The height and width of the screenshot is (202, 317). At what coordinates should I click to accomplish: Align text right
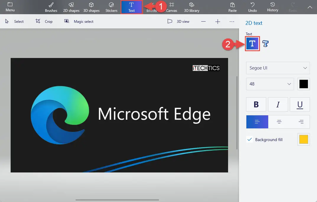tap(301, 122)
